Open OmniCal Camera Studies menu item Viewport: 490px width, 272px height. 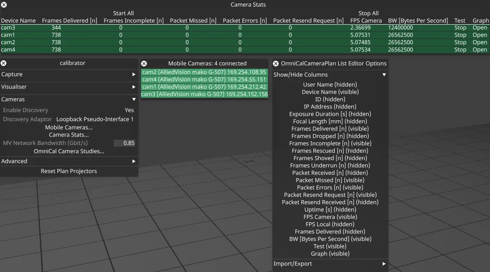[x=69, y=151]
